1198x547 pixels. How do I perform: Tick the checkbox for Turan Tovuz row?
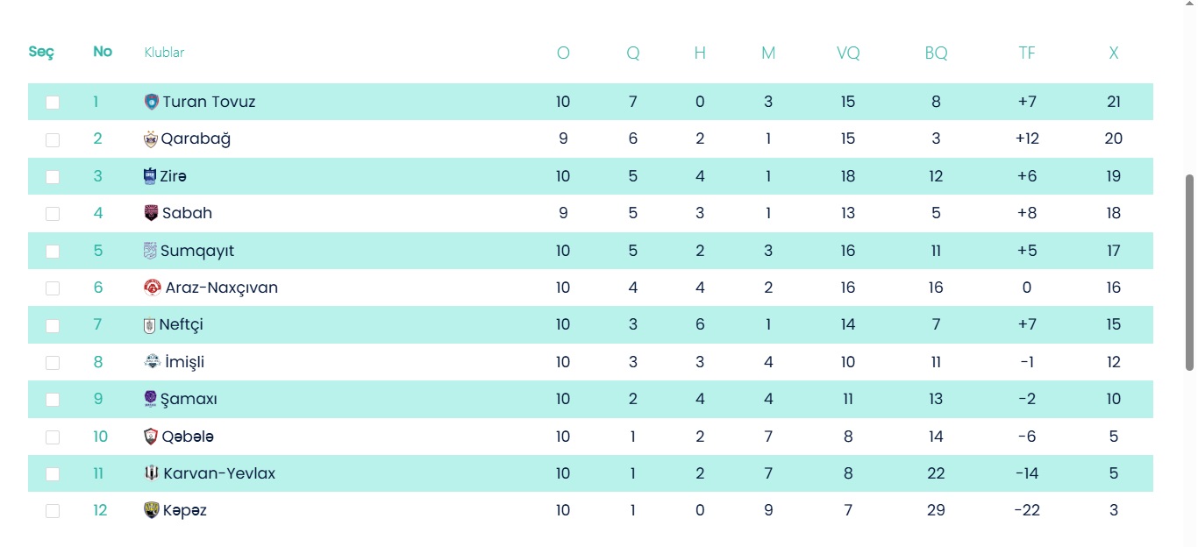coord(53,103)
